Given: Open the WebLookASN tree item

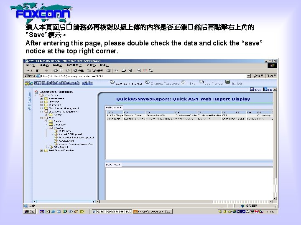Looking at the screenshot, I should point(66,141).
